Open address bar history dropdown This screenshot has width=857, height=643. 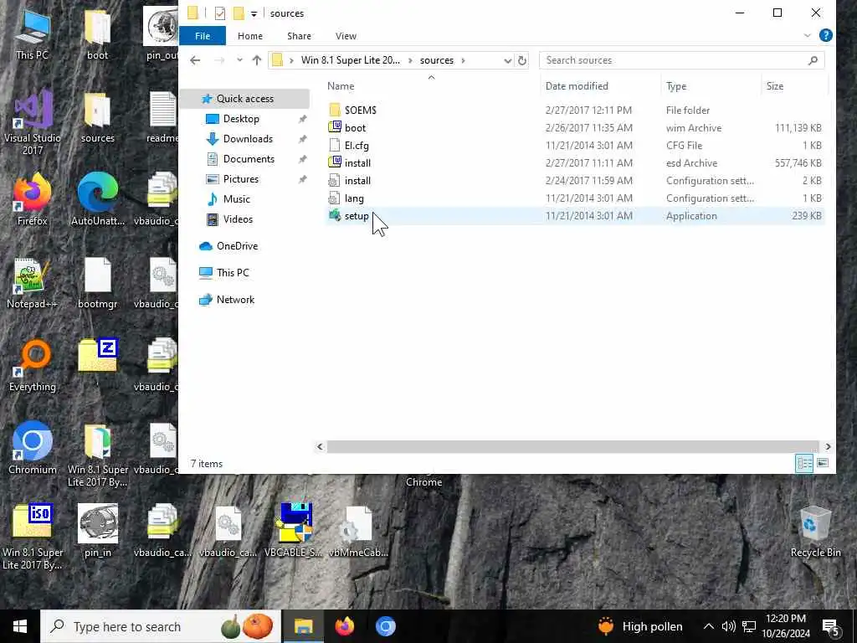(508, 60)
